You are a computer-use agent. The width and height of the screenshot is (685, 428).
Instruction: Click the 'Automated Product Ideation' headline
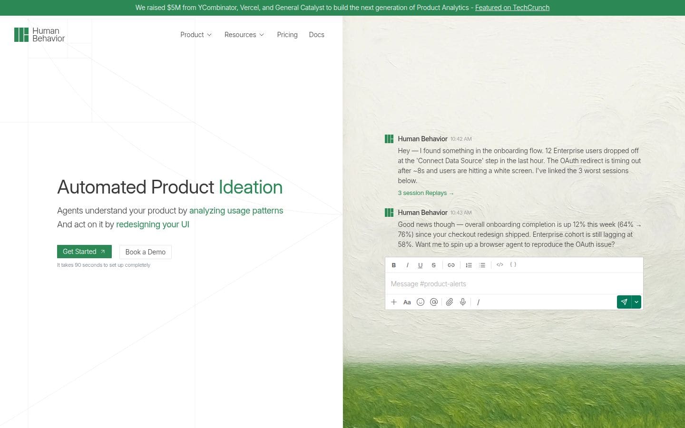170,187
